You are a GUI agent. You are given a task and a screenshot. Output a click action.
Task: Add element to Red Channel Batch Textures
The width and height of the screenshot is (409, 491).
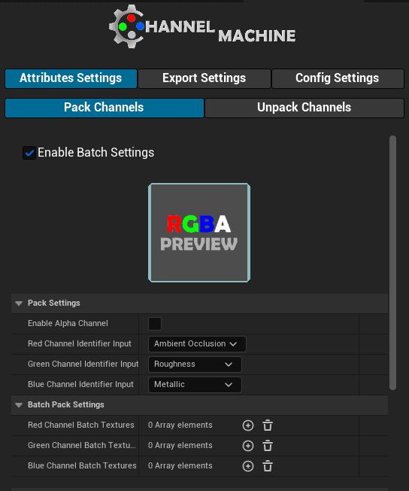248,425
